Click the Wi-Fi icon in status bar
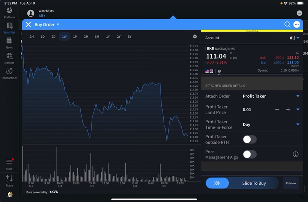Image resolution: width=308 pixels, height=202 pixels. pyautogui.click(x=286, y=3)
